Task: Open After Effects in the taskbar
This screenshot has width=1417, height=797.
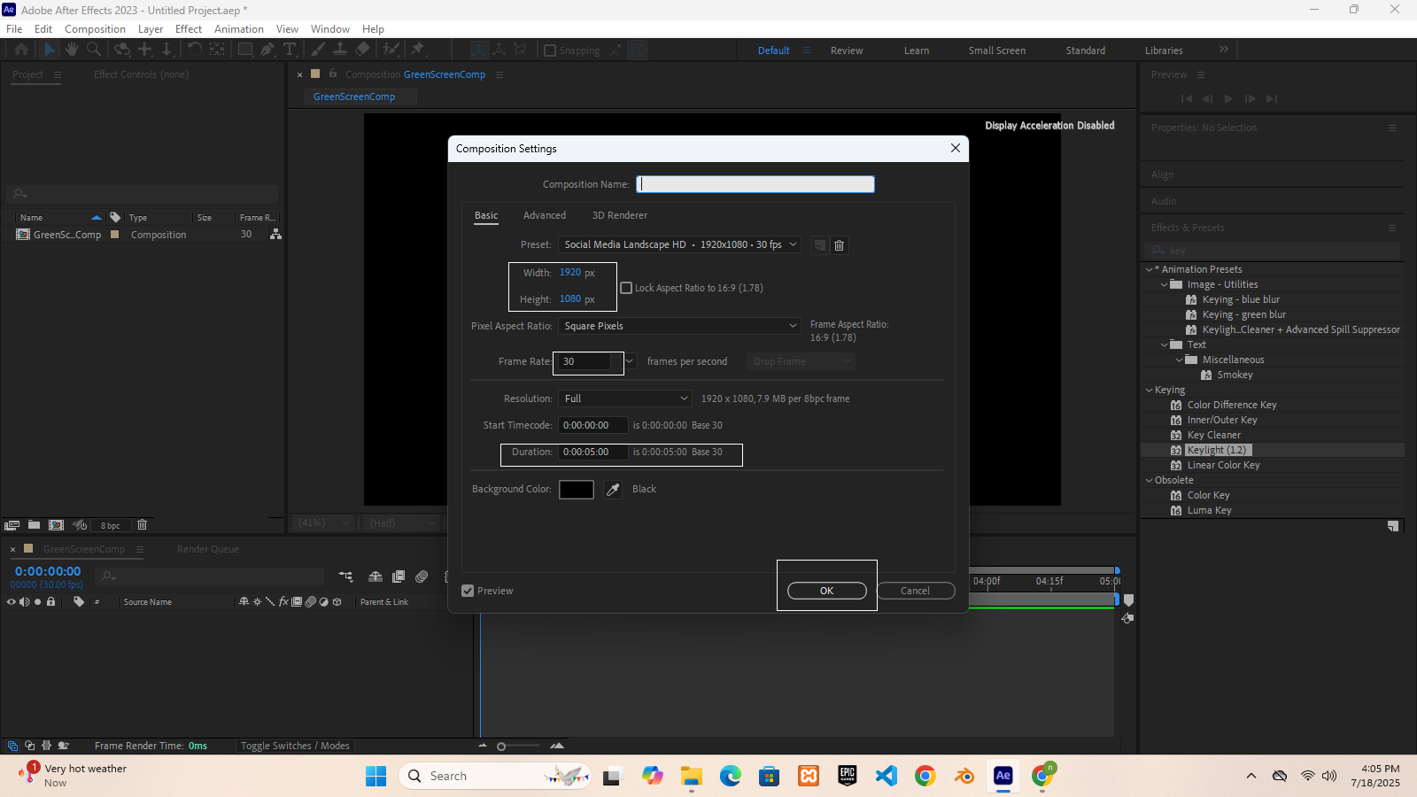Action: click(x=1003, y=776)
